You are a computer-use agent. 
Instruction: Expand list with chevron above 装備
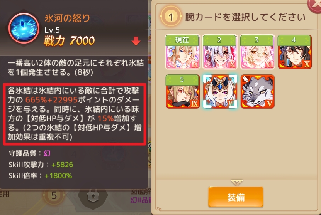coord(236,182)
